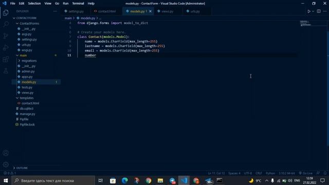Screen dimensions: 329x185
Task: Open the Source Control view
Action: pyautogui.click(x=6, y=36)
